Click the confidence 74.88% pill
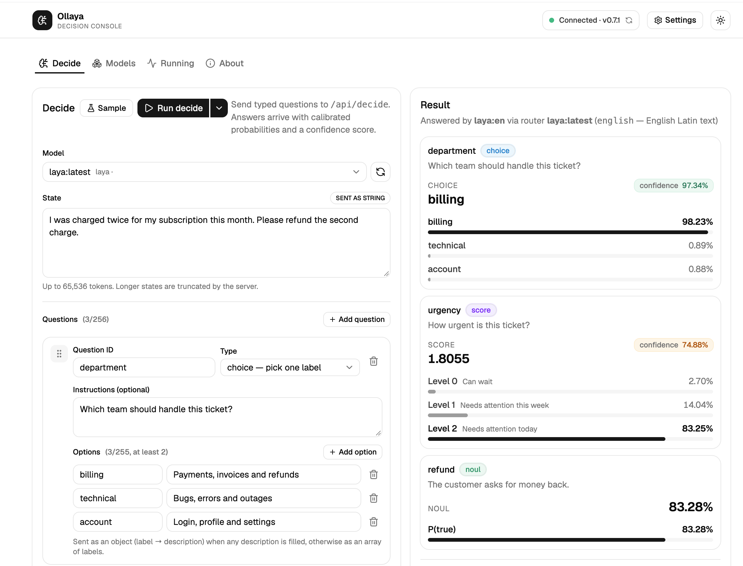 (673, 345)
